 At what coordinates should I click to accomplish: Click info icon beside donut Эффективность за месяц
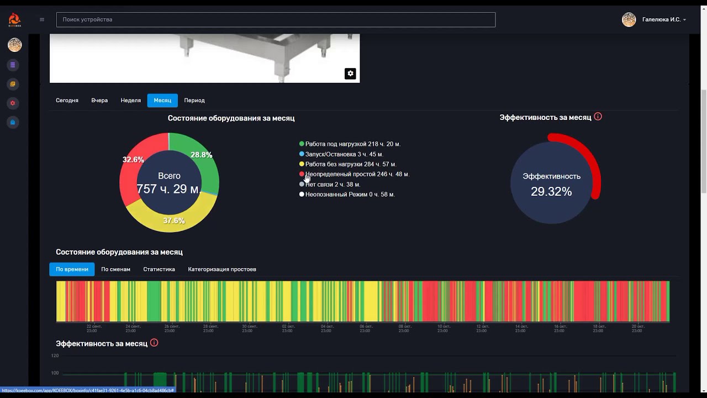pyautogui.click(x=598, y=117)
